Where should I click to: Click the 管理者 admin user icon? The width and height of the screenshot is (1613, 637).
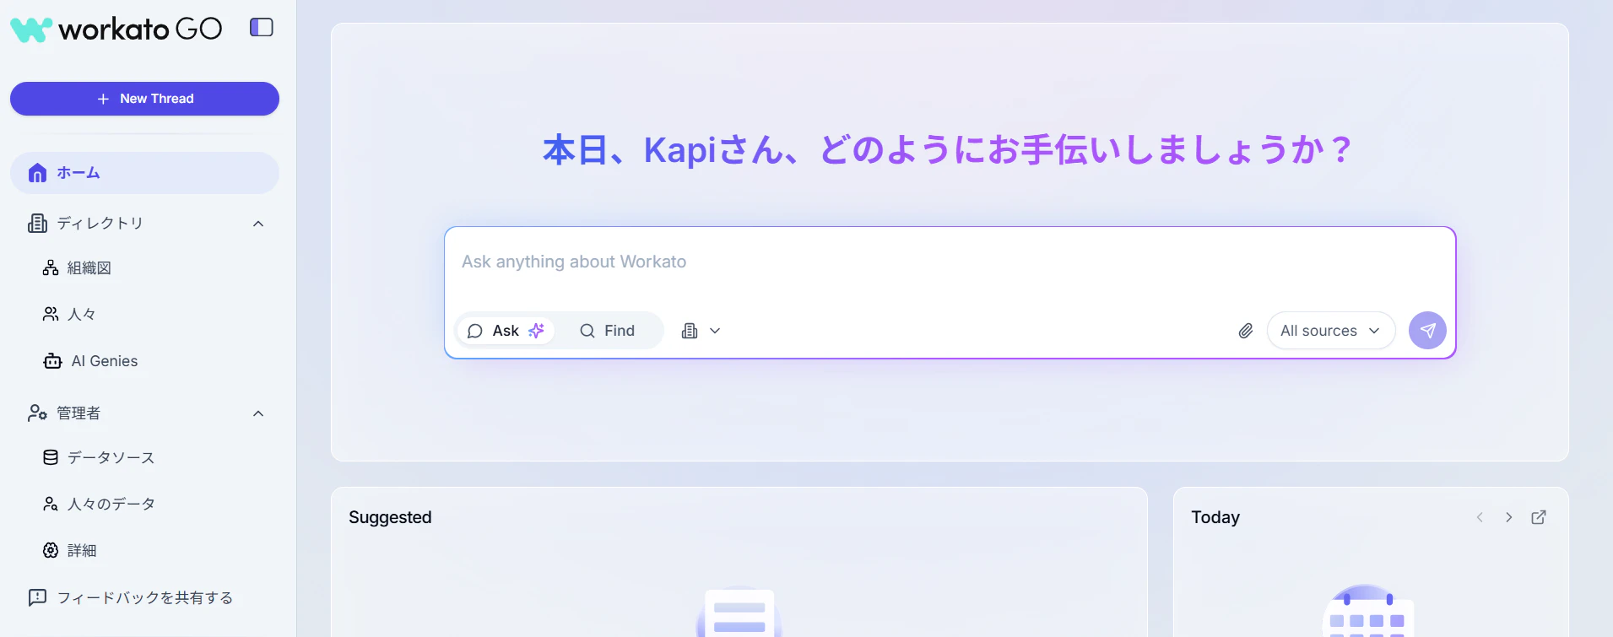click(x=37, y=413)
